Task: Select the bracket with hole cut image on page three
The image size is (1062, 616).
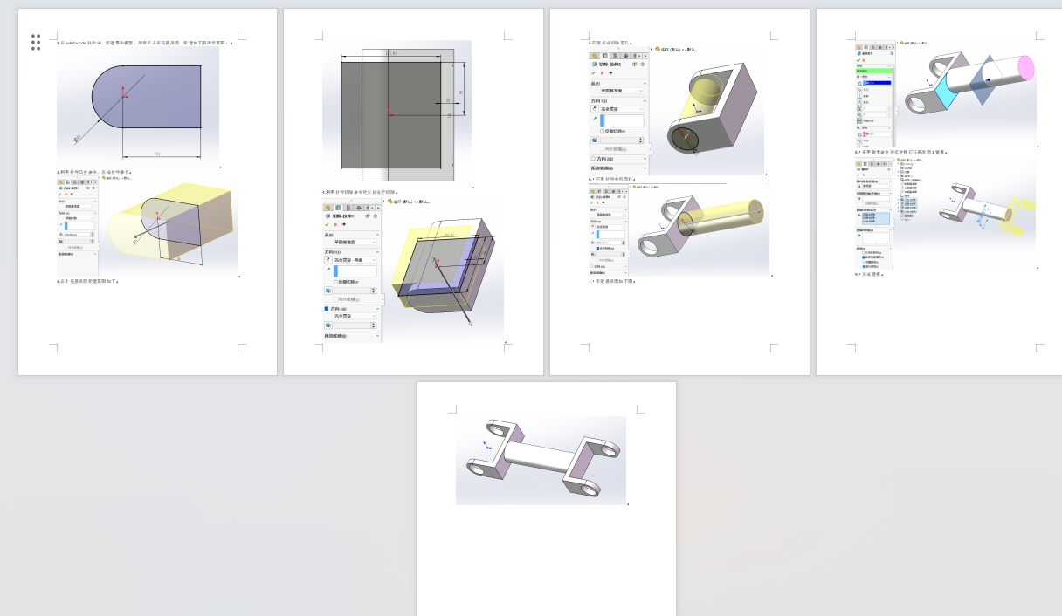Action: 677,111
